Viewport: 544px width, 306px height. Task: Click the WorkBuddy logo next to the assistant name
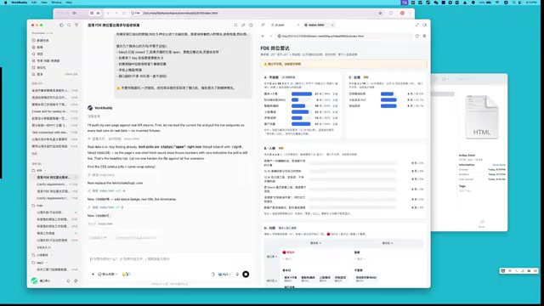point(90,108)
